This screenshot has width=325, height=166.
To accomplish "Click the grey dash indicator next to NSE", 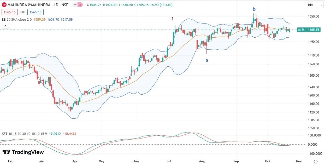I will point(75,5).
